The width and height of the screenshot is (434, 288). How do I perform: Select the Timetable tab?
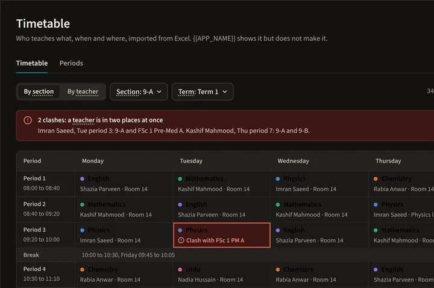pos(32,63)
